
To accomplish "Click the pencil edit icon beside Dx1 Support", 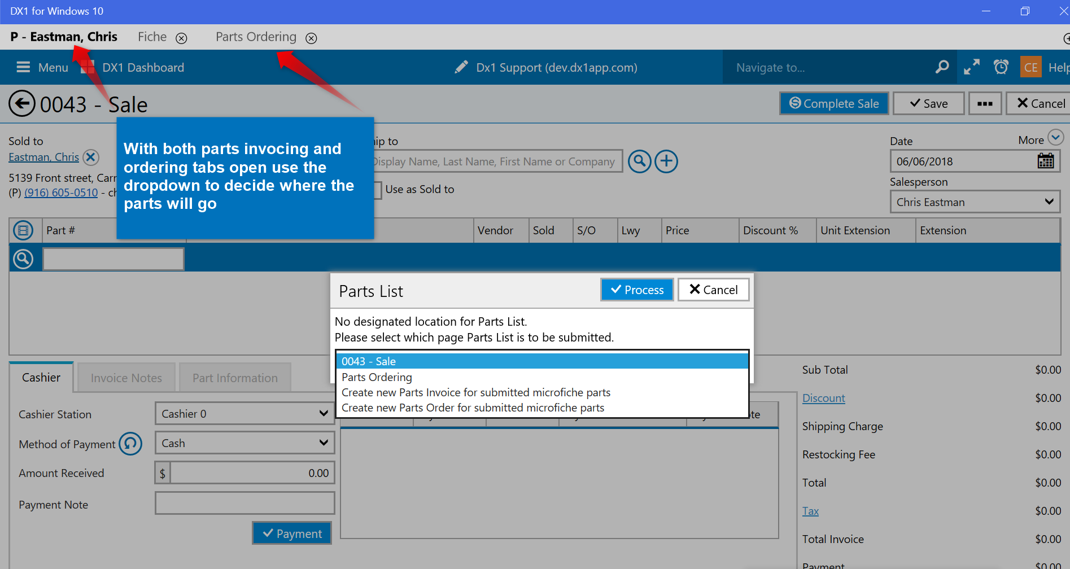I will pyautogui.click(x=461, y=68).
